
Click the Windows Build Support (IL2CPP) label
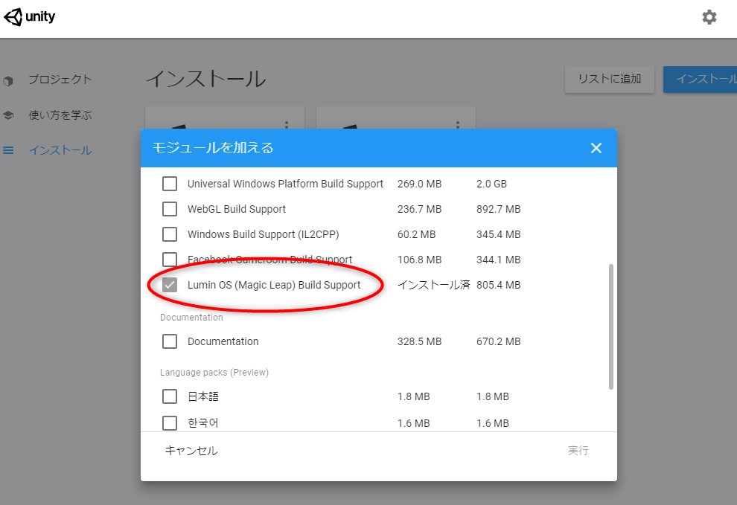point(264,234)
